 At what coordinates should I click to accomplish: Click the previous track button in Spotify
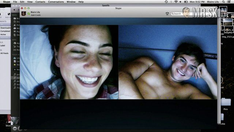15,128
